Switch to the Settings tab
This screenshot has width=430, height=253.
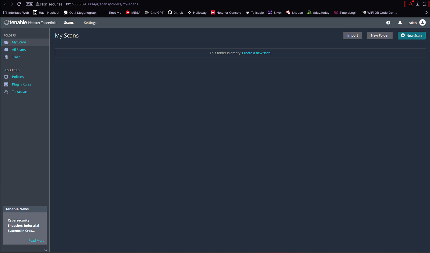(90, 23)
